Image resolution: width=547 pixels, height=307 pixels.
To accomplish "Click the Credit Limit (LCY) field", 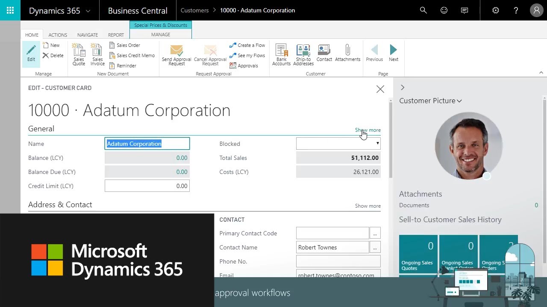I will 147,186.
